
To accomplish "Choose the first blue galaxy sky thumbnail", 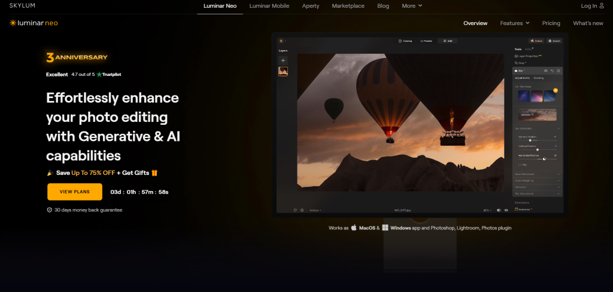I will click(524, 96).
